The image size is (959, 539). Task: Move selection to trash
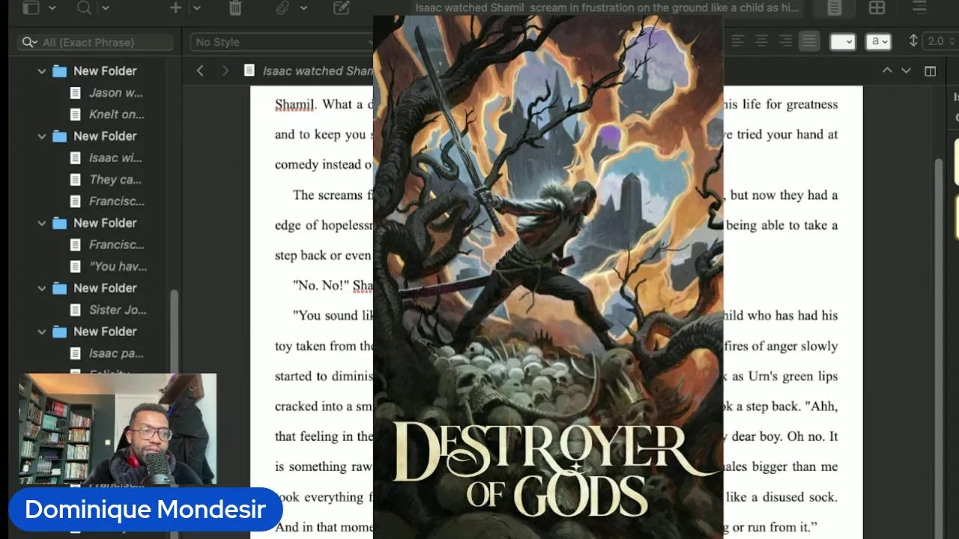tap(235, 7)
